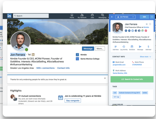Click Add Deal dollar icon
The height and width of the screenshot is (119, 156).
(148, 47)
